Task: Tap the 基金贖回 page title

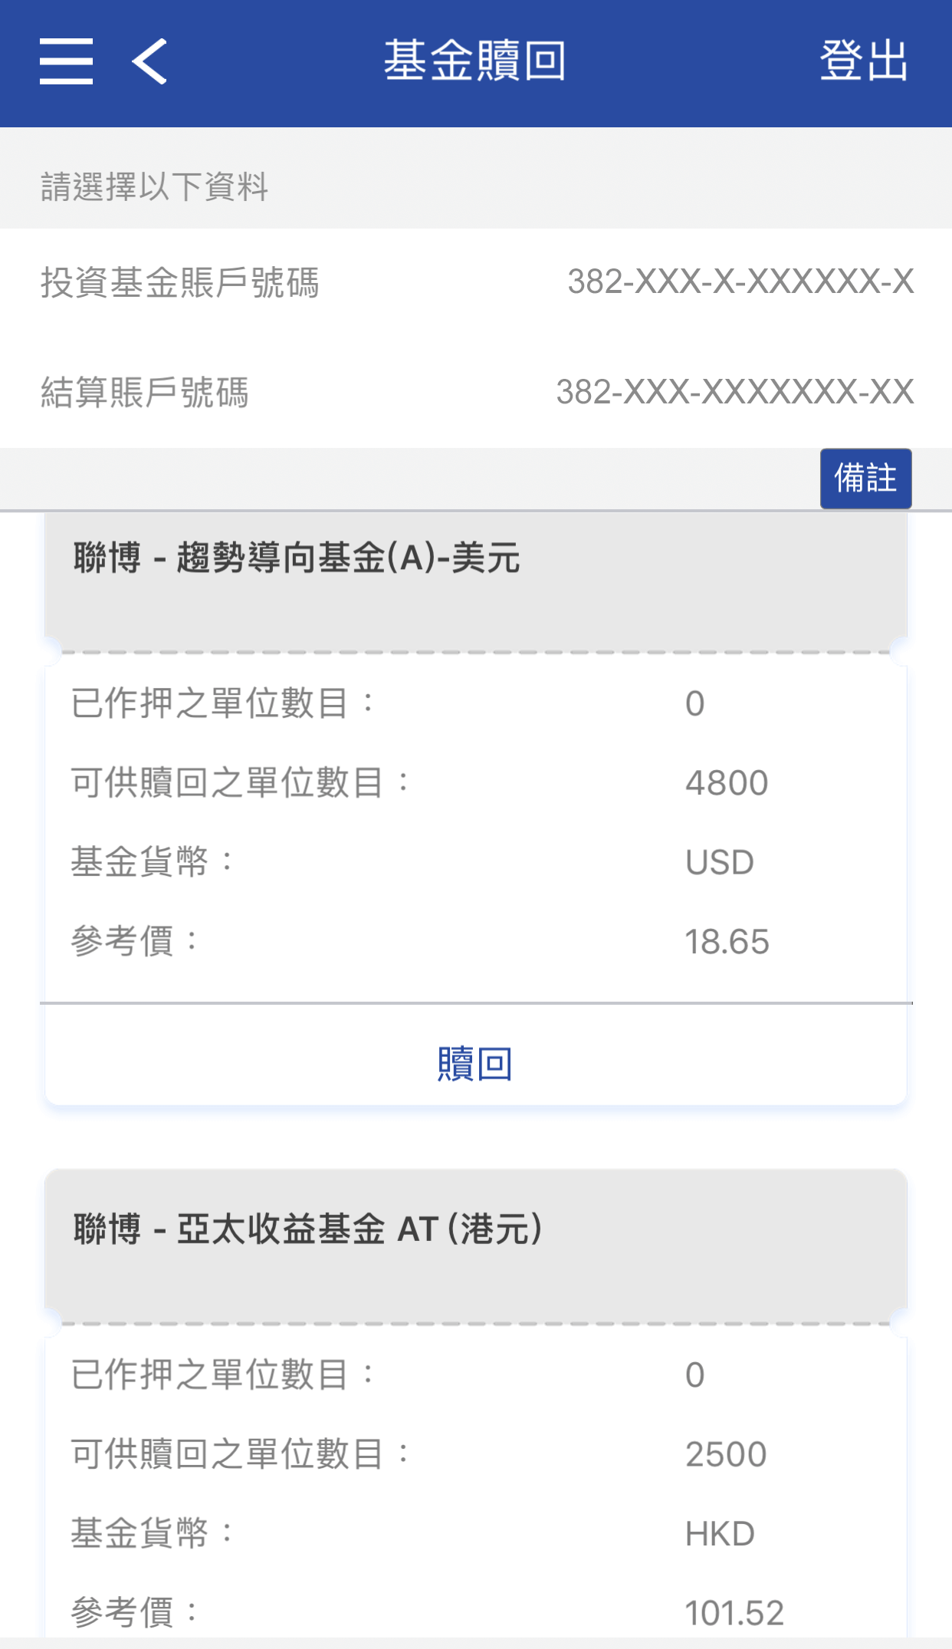Action: point(475,61)
